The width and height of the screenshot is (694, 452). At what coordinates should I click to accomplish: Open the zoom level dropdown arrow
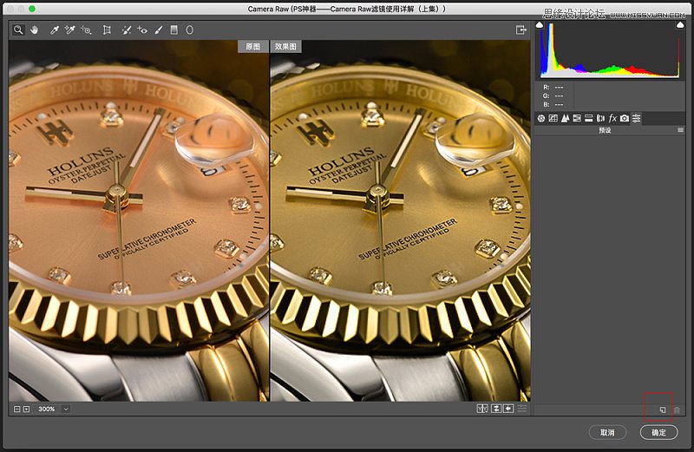[66, 409]
